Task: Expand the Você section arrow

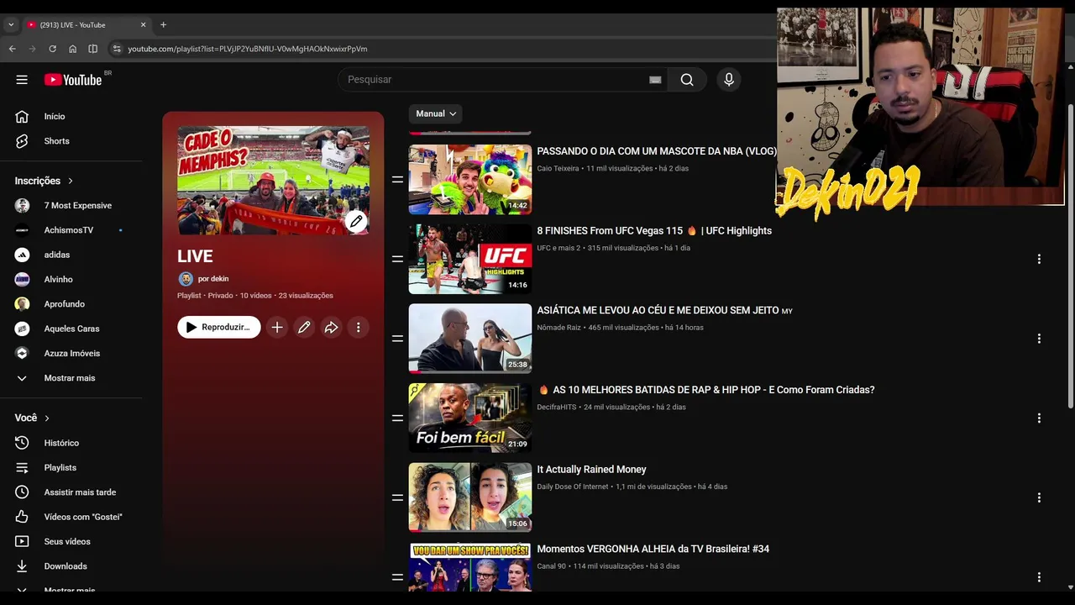Action: pos(47,418)
